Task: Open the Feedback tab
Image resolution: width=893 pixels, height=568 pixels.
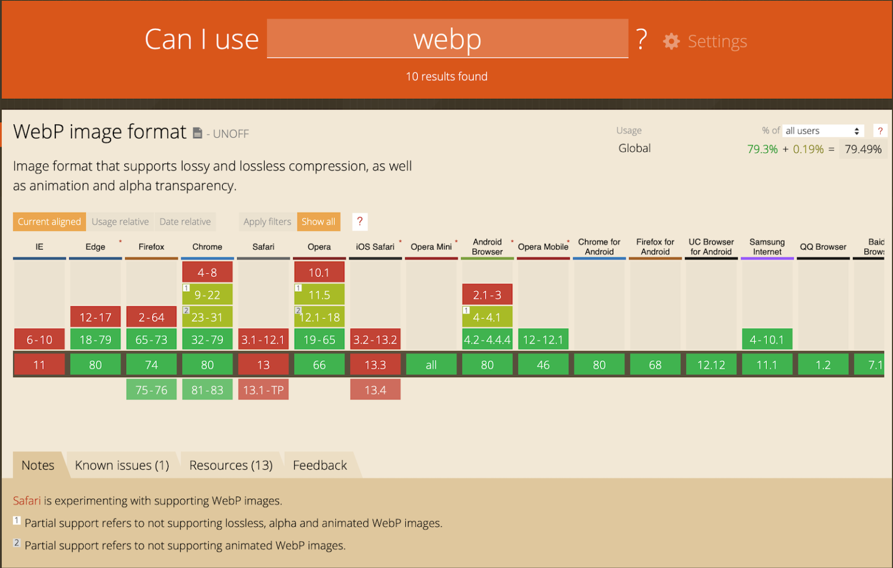Action: [x=320, y=465]
